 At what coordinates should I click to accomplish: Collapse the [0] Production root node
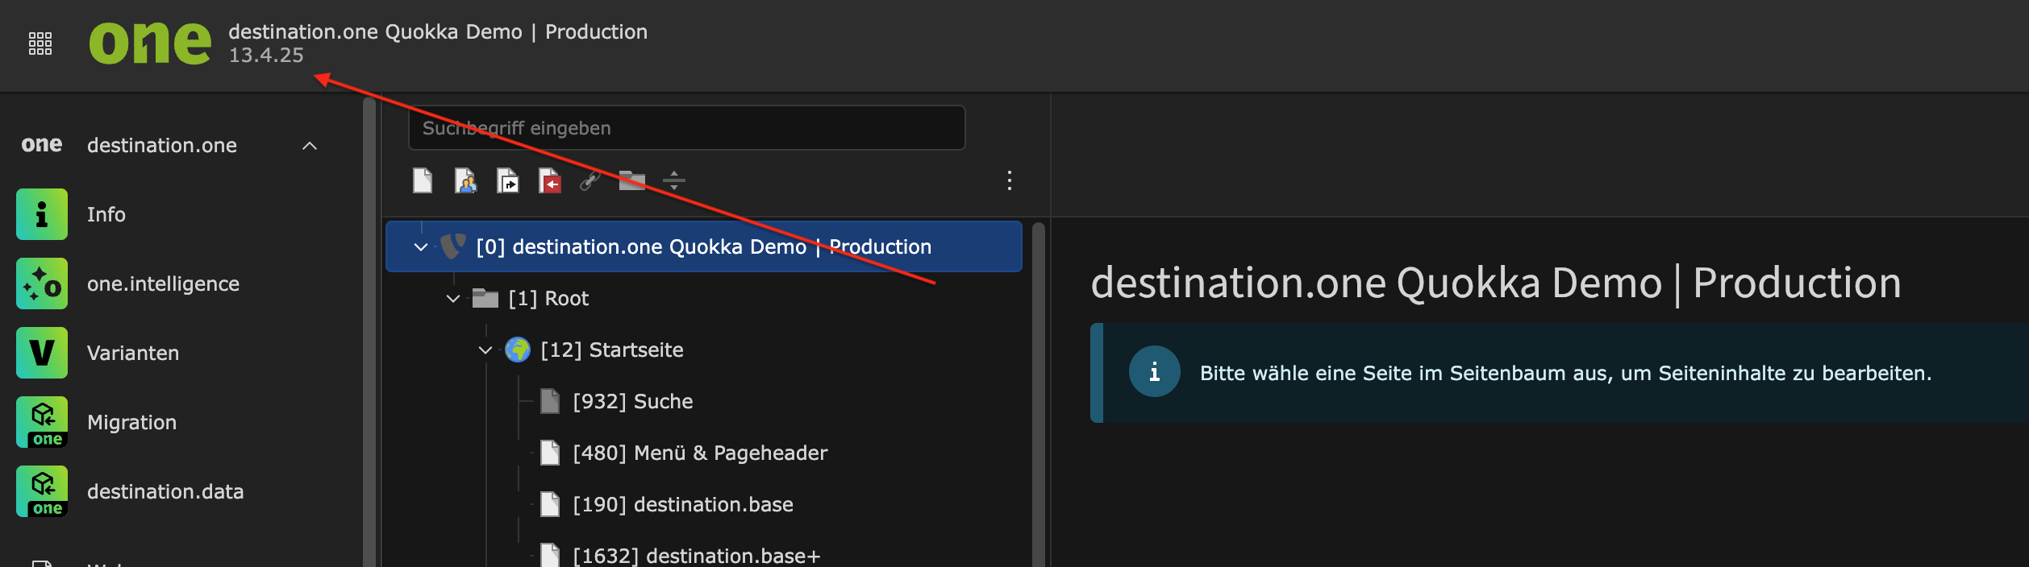421,247
